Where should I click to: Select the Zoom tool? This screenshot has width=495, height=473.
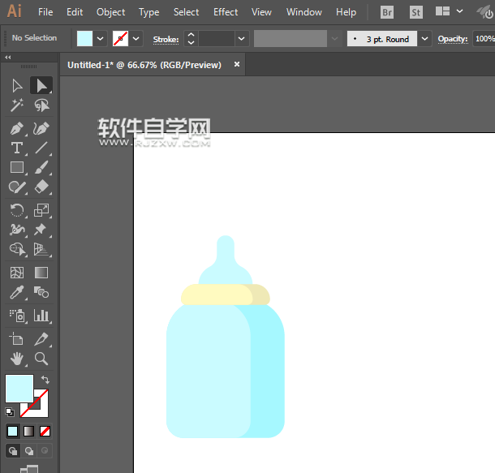[x=41, y=359]
